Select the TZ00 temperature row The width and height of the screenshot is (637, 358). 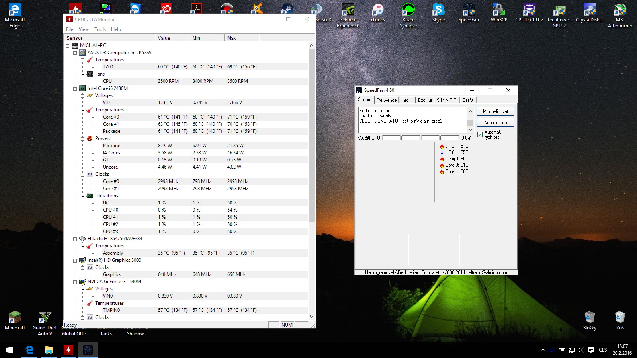(x=186, y=67)
